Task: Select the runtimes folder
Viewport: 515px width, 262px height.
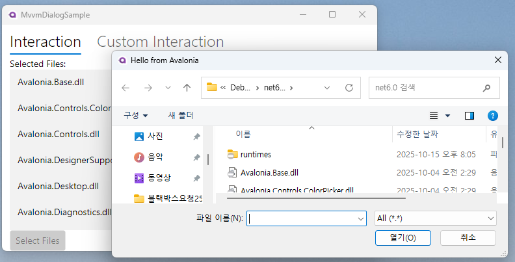Action: pyautogui.click(x=256, y=154)
